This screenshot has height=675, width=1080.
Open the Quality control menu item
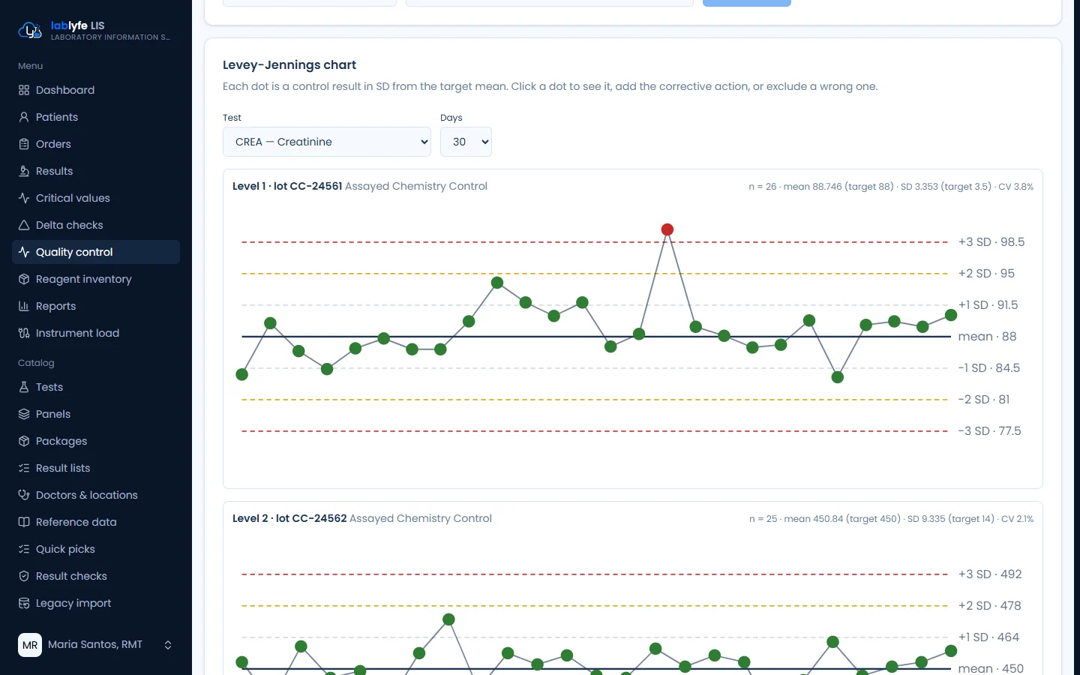click(96, 252)
